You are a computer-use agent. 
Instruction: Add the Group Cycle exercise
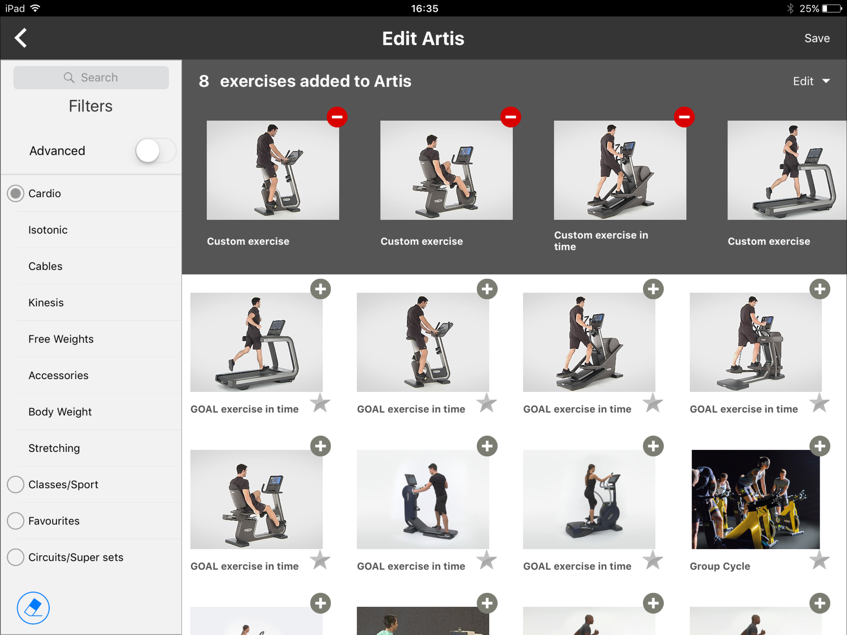(819, 446)
